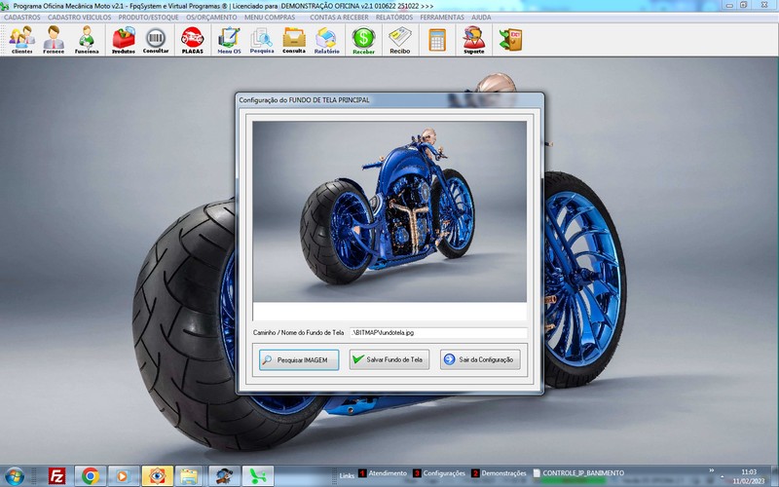Open the Fornece suppliers icon
Image resolution: width=779 pixels, height=487 pixels.
coord(54,40)
